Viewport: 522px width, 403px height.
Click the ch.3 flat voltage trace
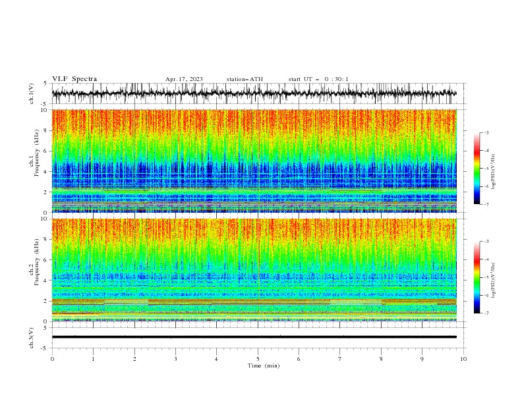point(254,337)
